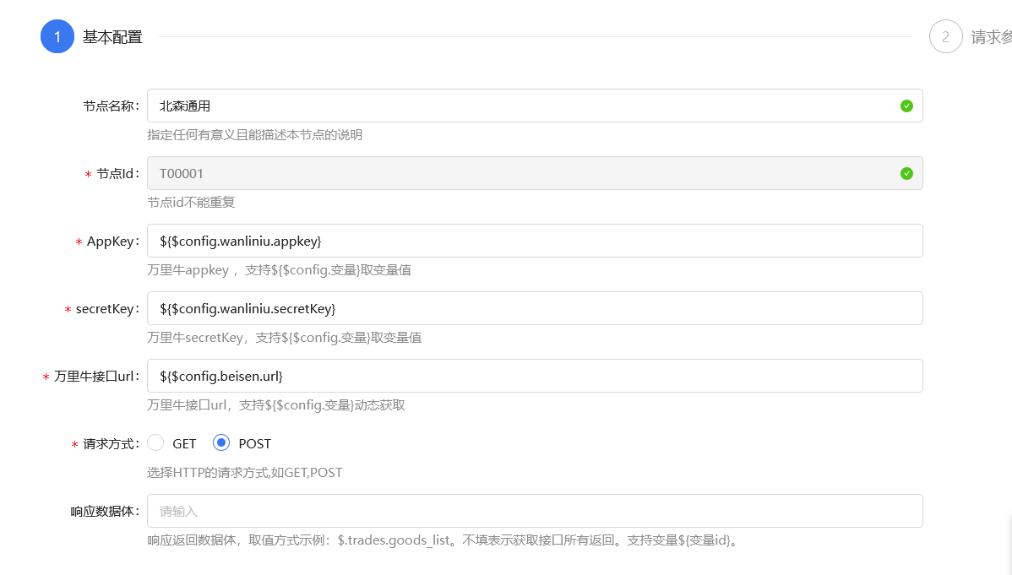Select the GET request method
1012x575 pixels.
(x=156, y=443)
